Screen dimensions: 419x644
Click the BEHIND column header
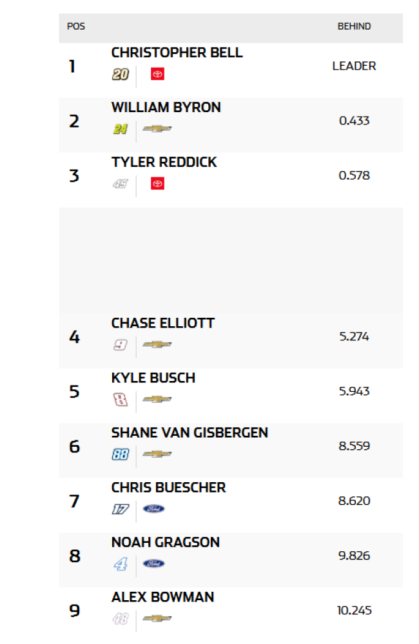click(354, 26)
